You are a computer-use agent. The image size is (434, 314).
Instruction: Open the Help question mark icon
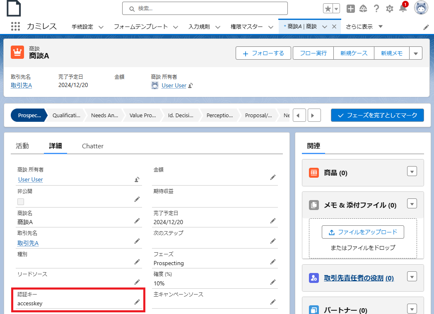pos(376,9)
